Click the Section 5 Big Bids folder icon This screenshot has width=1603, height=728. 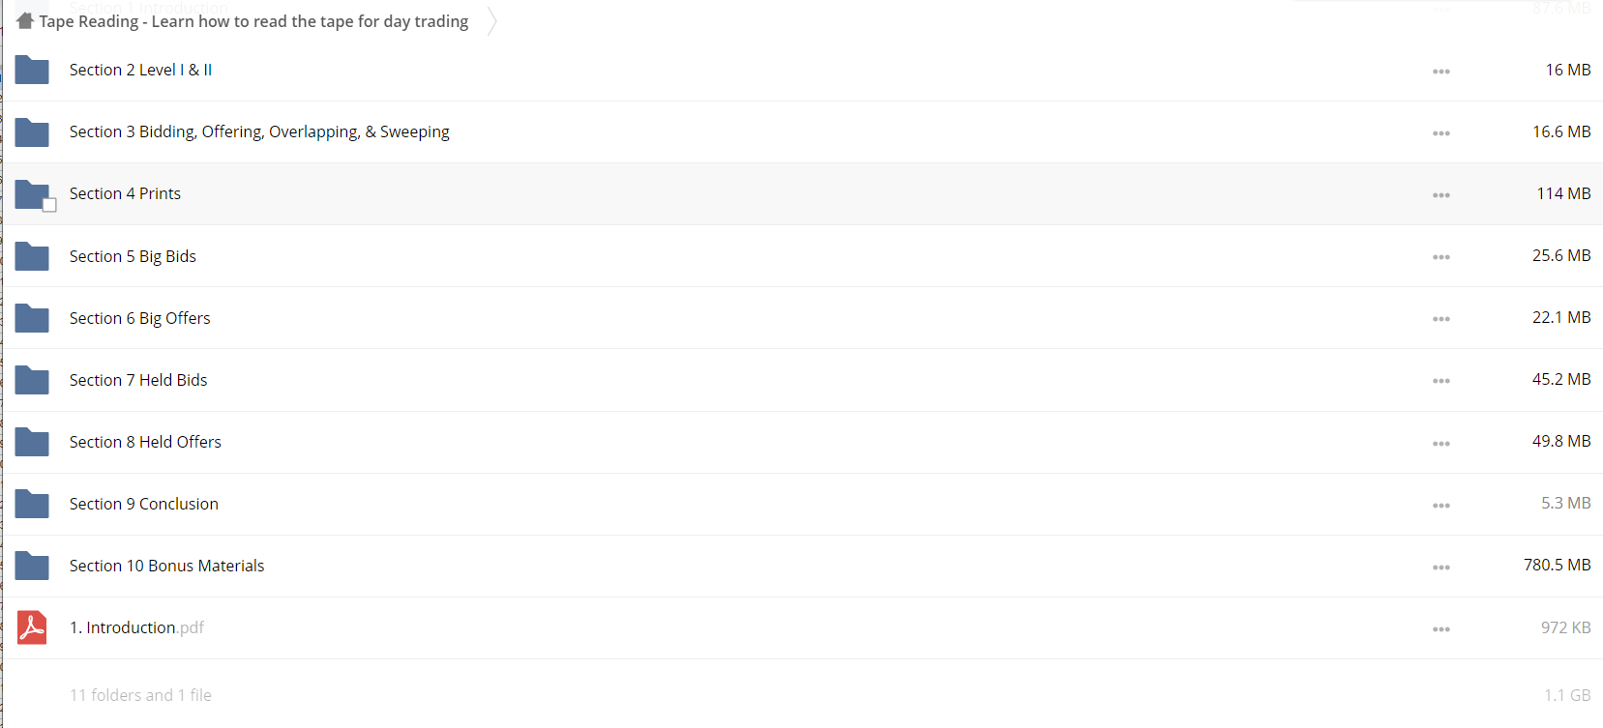pyautogui.click(x=32, y=256)
